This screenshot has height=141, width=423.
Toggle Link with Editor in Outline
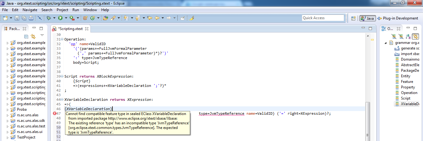coord(415,36)
